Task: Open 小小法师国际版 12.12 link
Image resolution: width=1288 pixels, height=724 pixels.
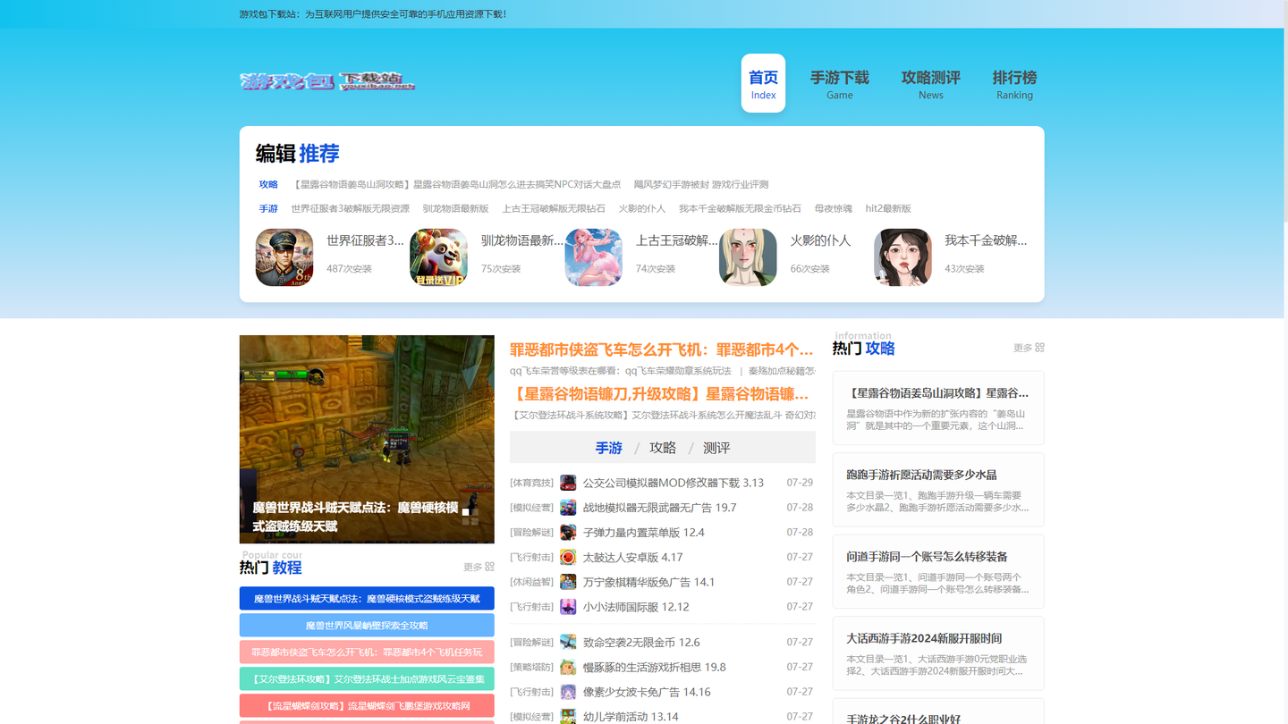Action: 636,607
